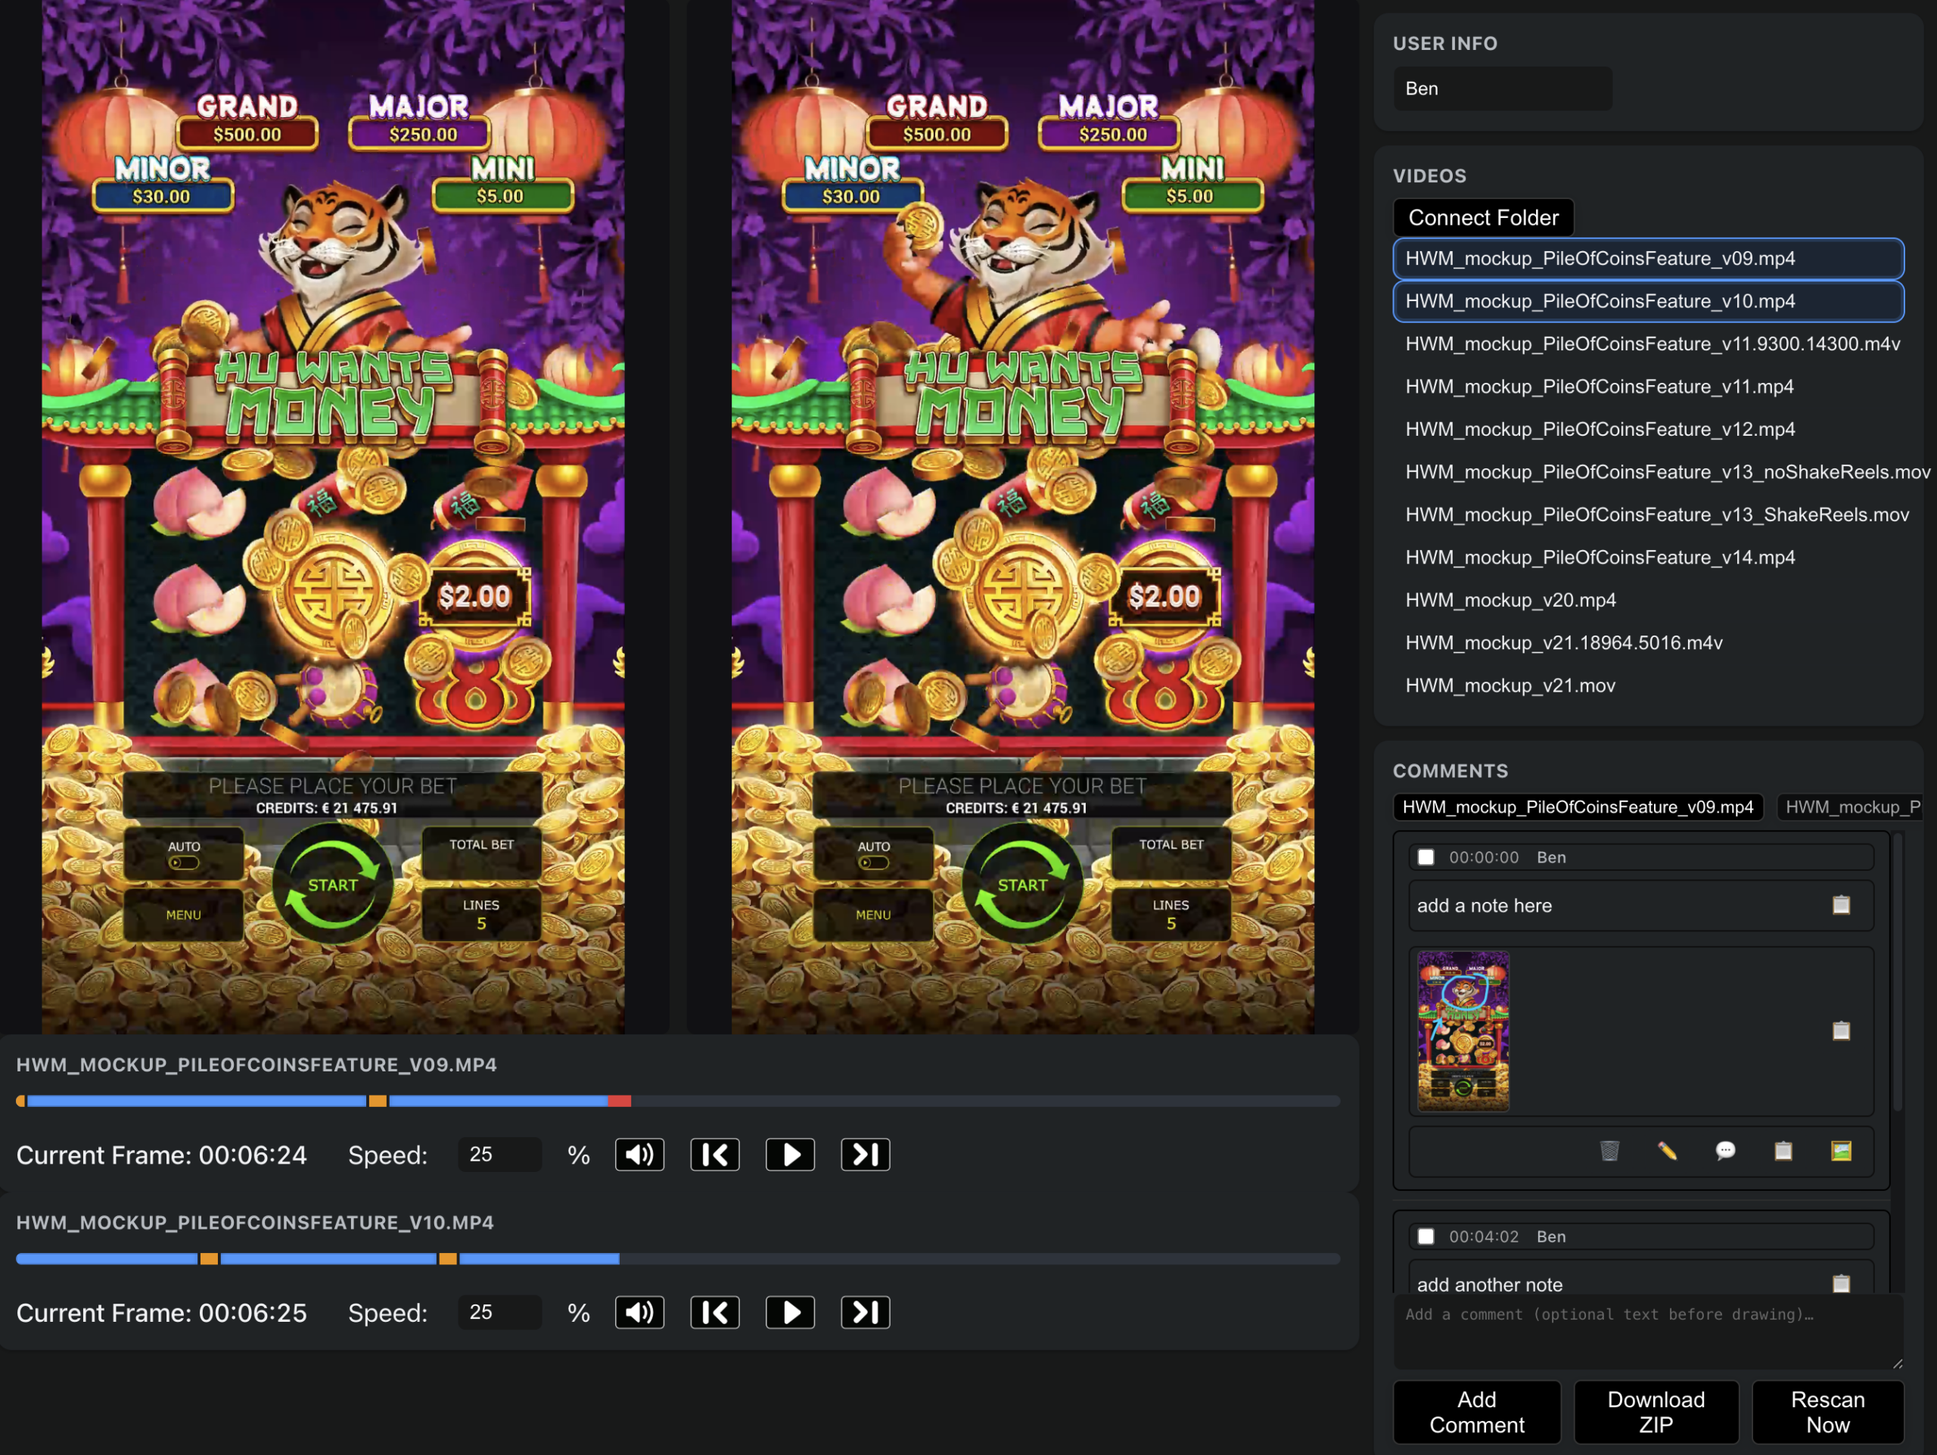This screenshot has width=1937, height=1455.
Task: Click the 00:04:02 comment timestamp
Action: point(1484,1236)
